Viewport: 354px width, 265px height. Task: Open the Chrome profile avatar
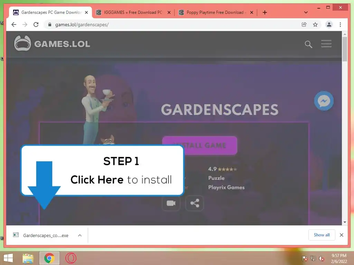329,24
